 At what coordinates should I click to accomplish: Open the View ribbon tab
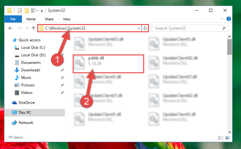click(x=67, y=19)
